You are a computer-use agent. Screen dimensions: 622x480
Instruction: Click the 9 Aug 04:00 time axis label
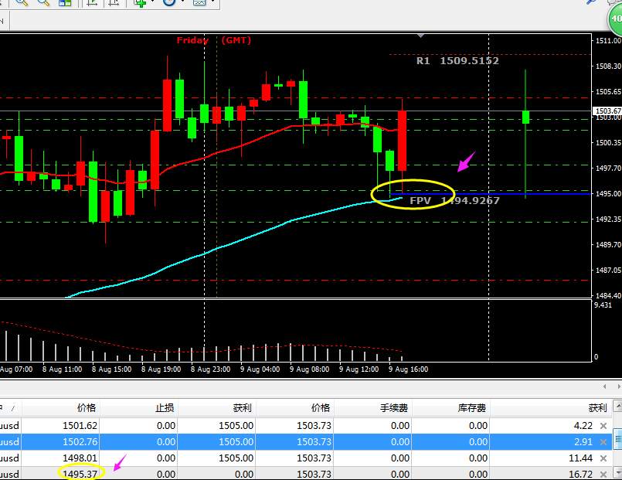click(260, 369)
